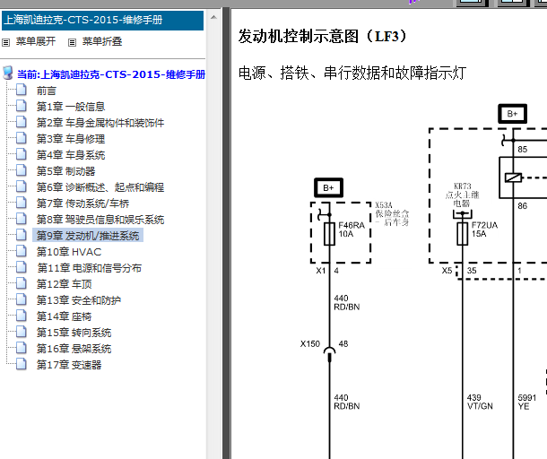Collapse all menus with 菜单折叠

pyautogui.click(x=102, y=41)
